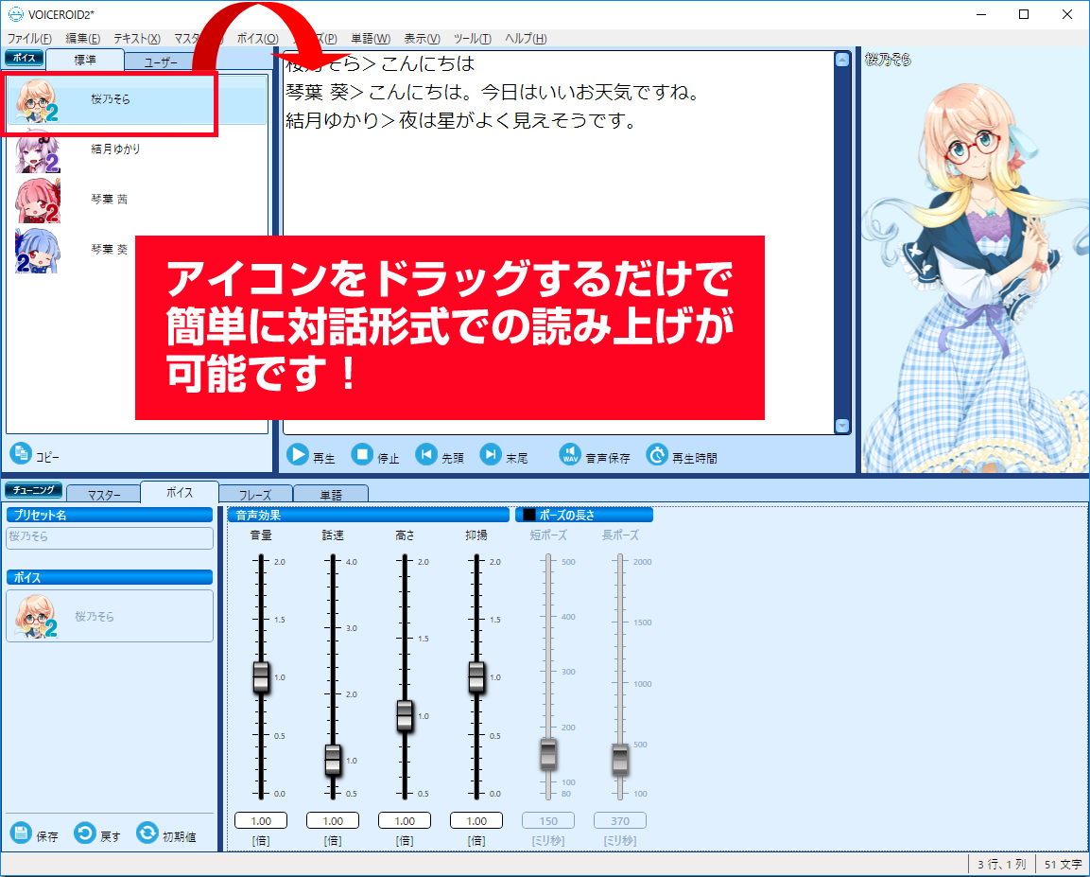The image size is (1090, 877).
Task: Select 結月ゆかり in the voice list
Action: [x=137, y=150]
